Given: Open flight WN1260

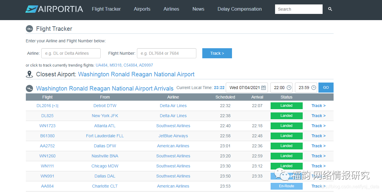Looking at the screenshot, I should point(48,156).
